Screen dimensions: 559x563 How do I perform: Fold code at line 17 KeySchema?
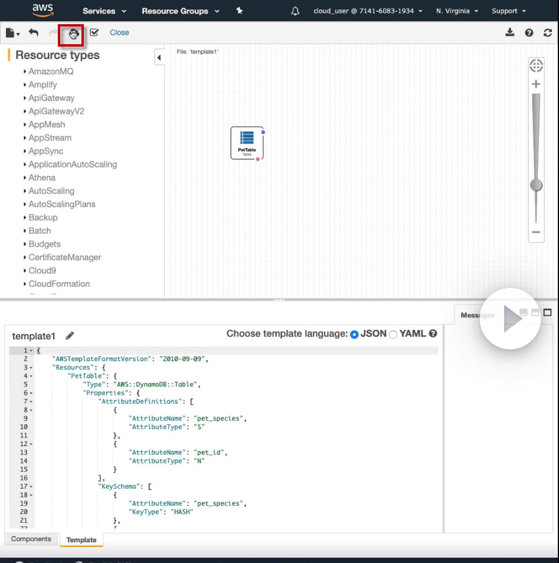[x=31, y=487]
